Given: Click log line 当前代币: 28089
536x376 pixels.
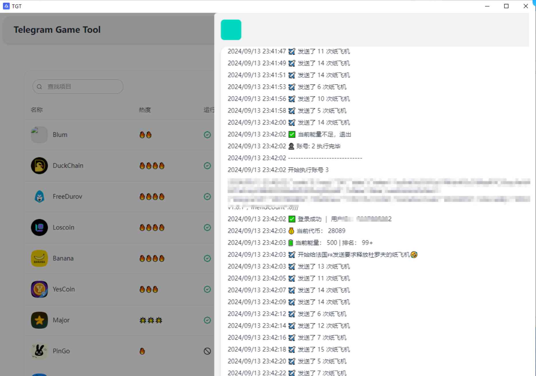Looking at the screenshot, I should point(287,231).
